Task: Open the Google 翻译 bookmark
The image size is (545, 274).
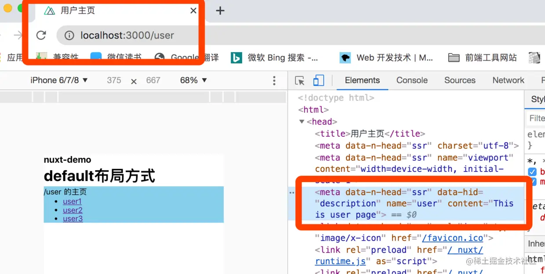Action: [186, 57]
